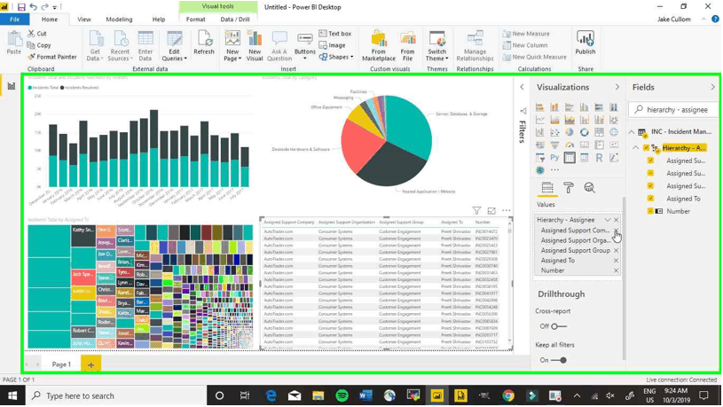Select the R script visual icon
Image resolution: width=723 pixels, height=407 pixels.
599,158
